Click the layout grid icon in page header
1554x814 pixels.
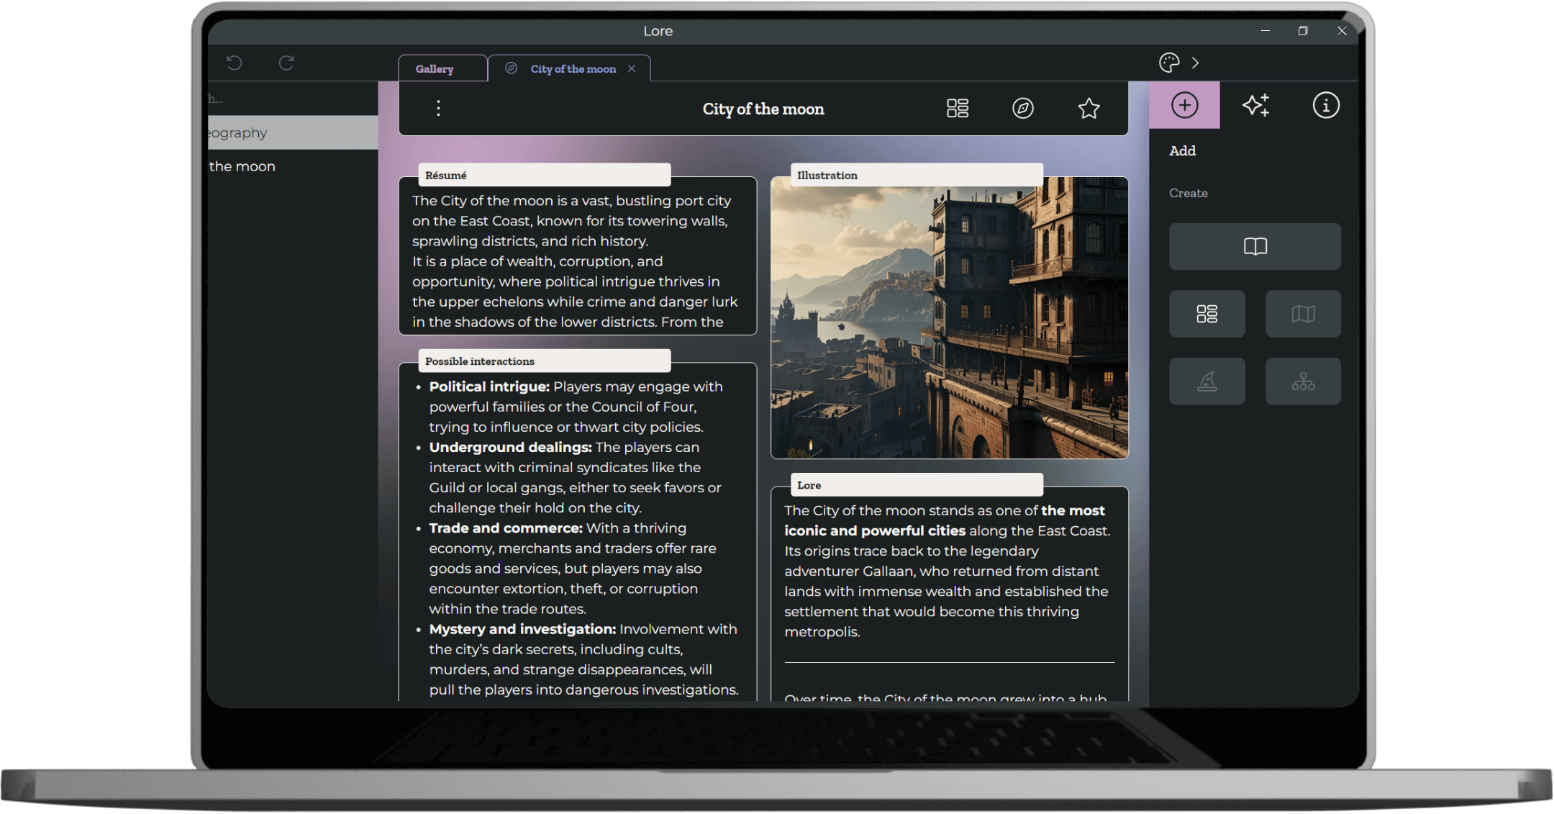coord(957,108)
